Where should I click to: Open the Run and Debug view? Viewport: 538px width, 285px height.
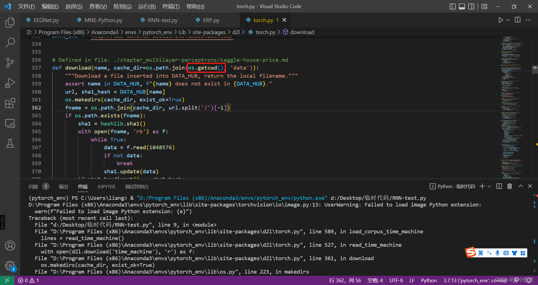click(10, 83)
